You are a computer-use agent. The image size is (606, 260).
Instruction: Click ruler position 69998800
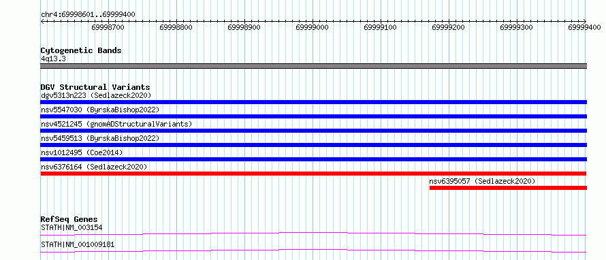point(176,27)
